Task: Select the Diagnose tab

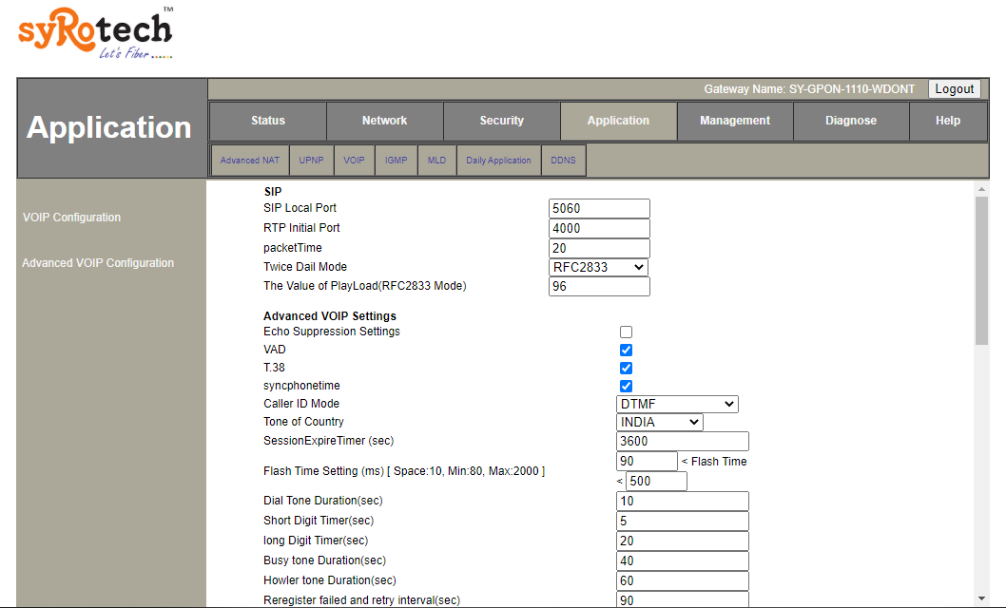Action: 851,121
